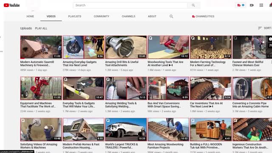272x153 pixels.
Task: Click the YouTube logo
Action: pos(11,5)
